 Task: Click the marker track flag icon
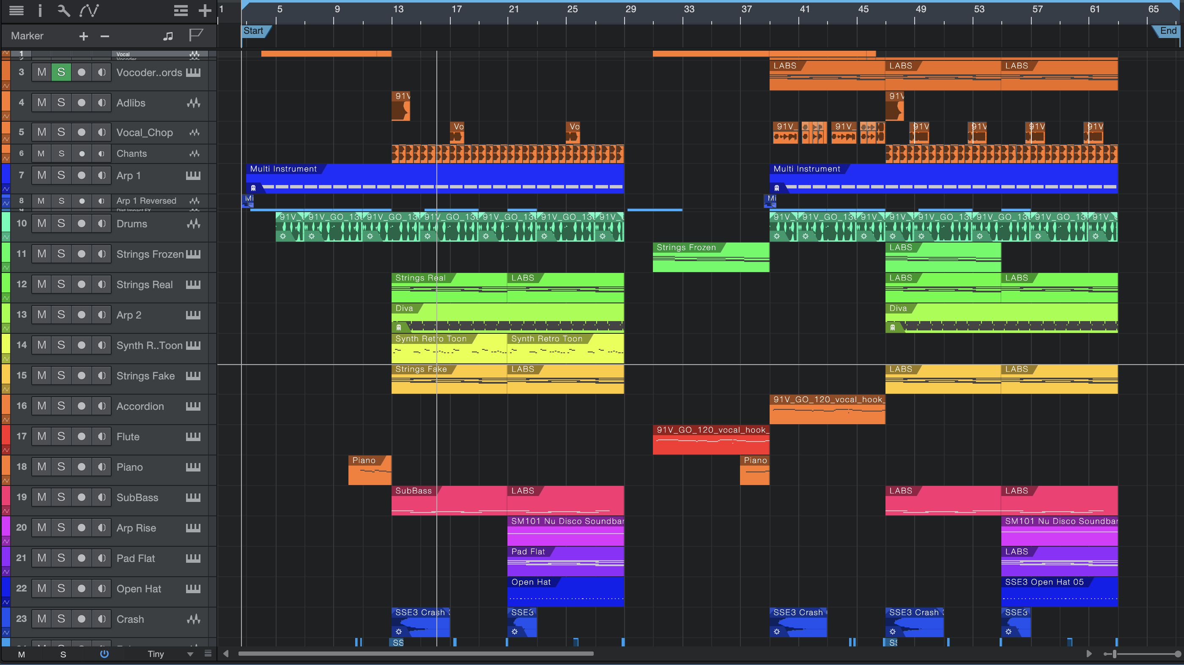coord(196,35)
